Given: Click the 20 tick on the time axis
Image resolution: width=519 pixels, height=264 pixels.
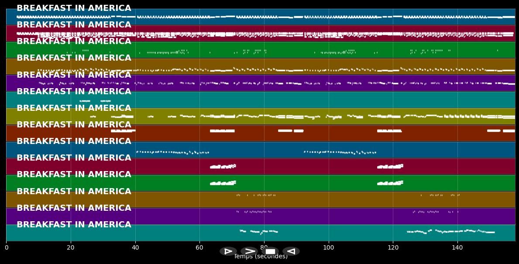Looking at the screenshot, I should point(71,247).
